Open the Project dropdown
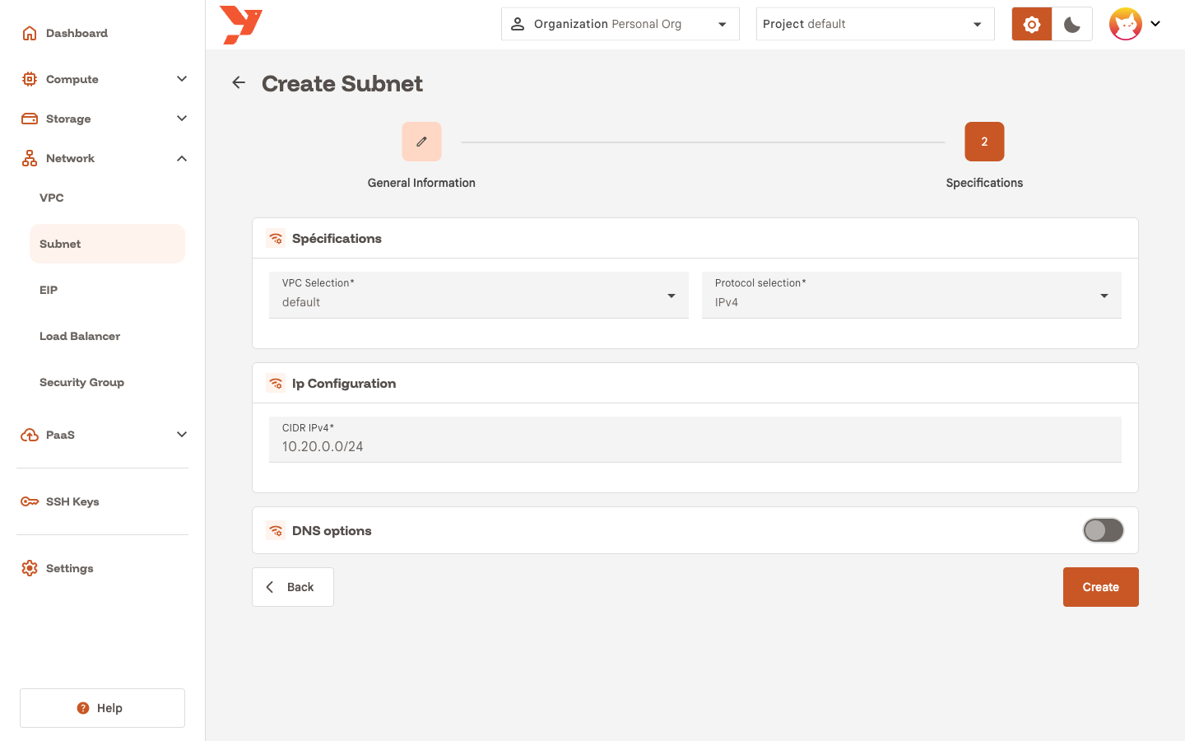This screenshot has height=741, width=1185. [876, 24]
